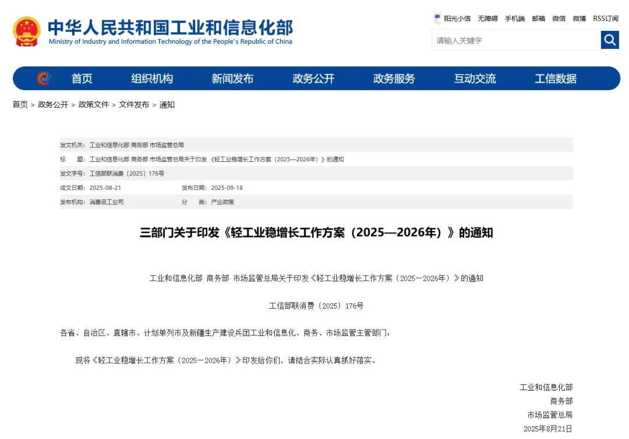Open the 组织机构 navigation item
This screenshot has width=629, height=439.
click(152, 79)
